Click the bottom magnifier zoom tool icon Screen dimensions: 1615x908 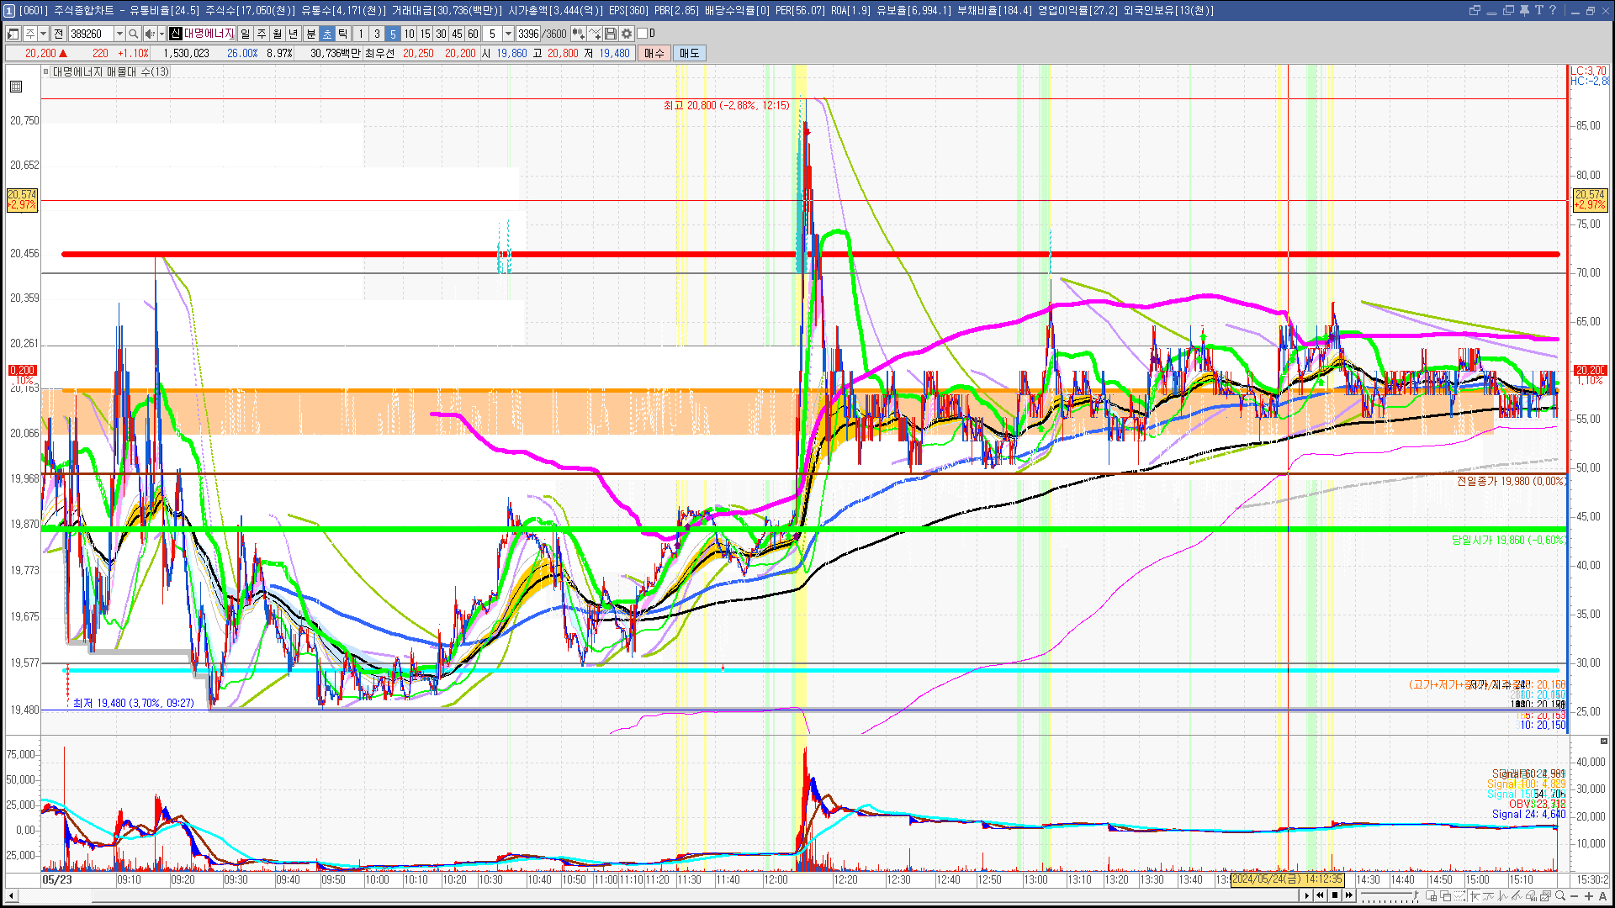[x=1560, y=896]
